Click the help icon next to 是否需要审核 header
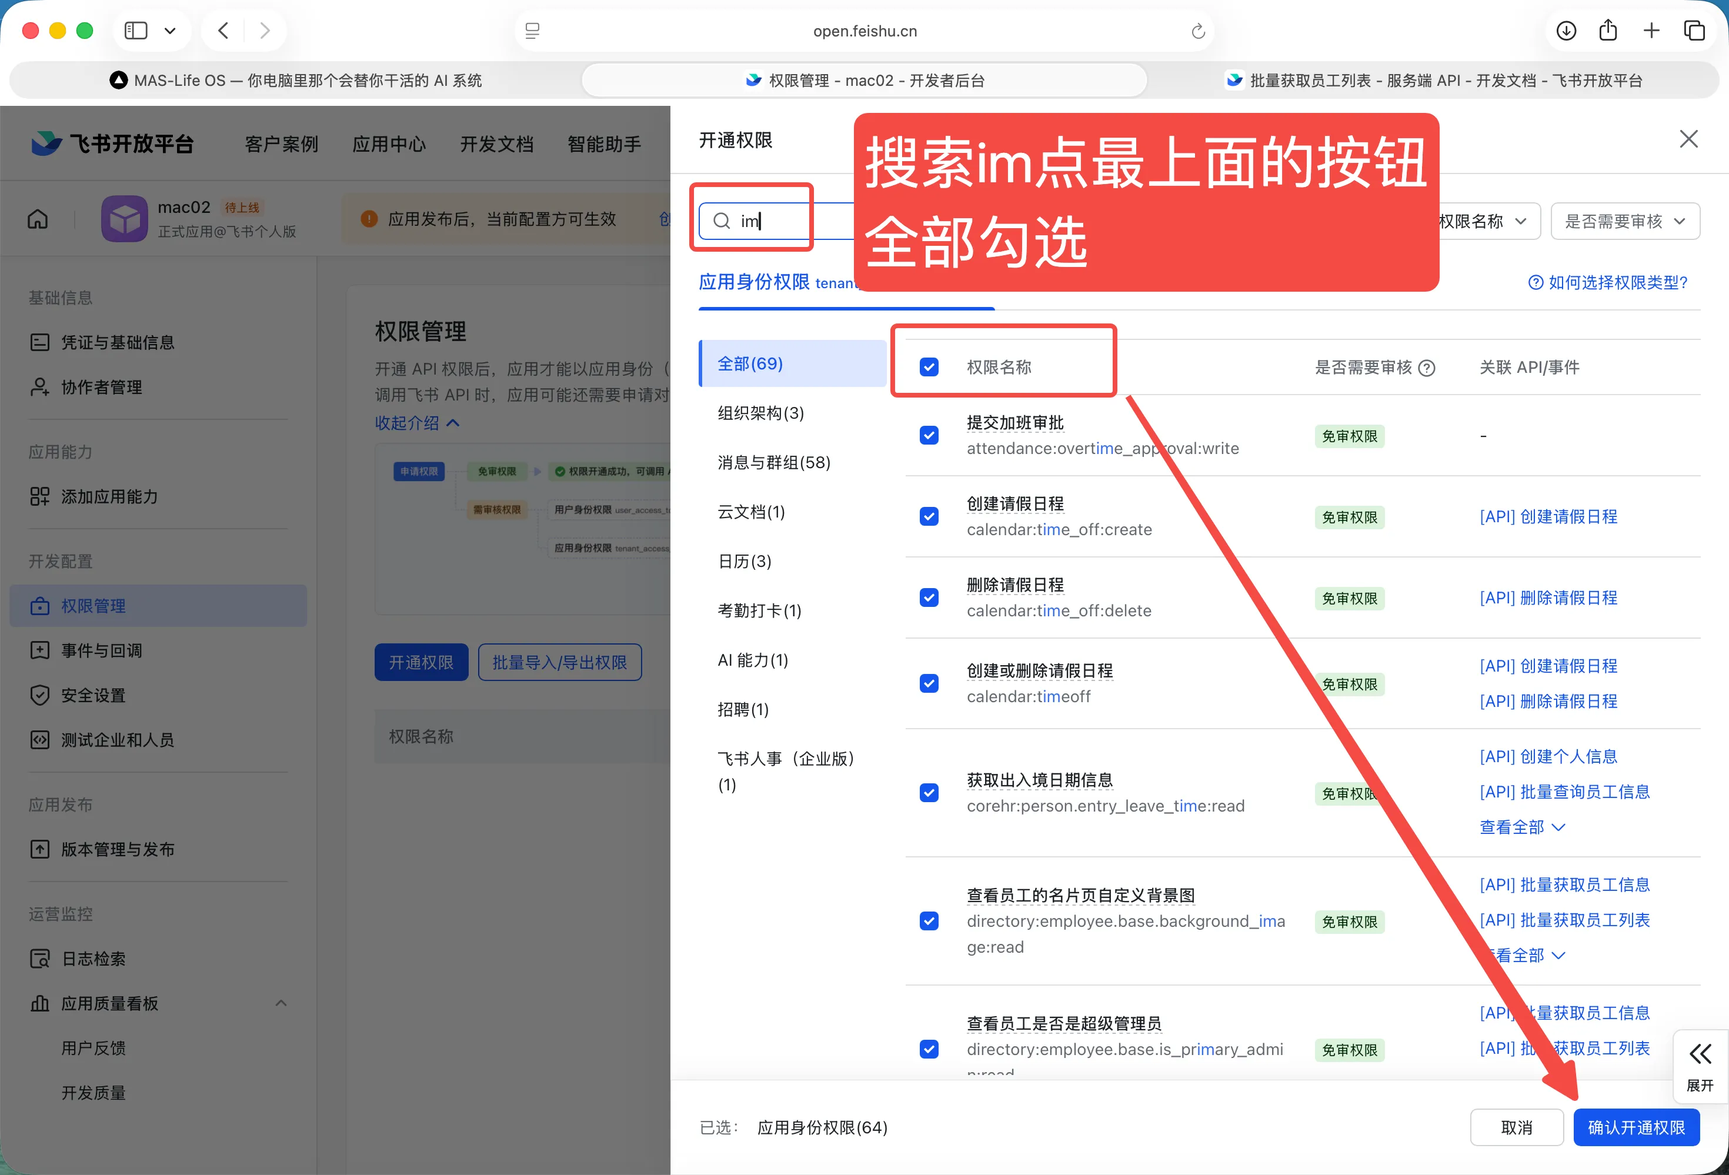Screen dimensions: 1729x1175 [1426, 368]
